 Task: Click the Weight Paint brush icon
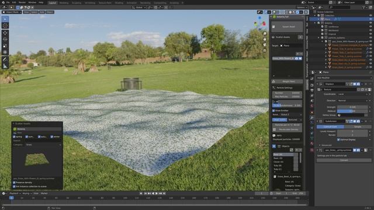pyautogui.click(x=273, y=82)
